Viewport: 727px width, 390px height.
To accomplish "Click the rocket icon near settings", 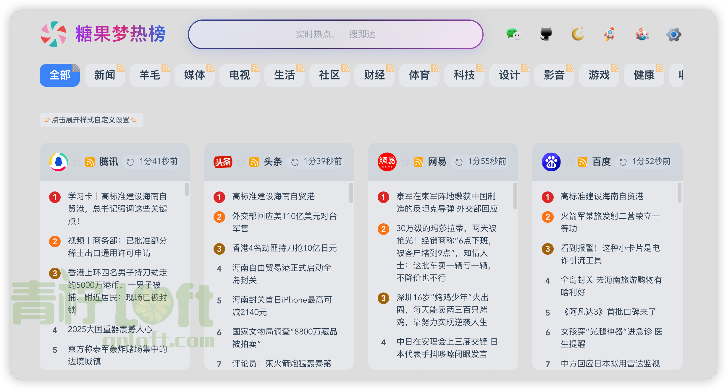I will point(610,34).
